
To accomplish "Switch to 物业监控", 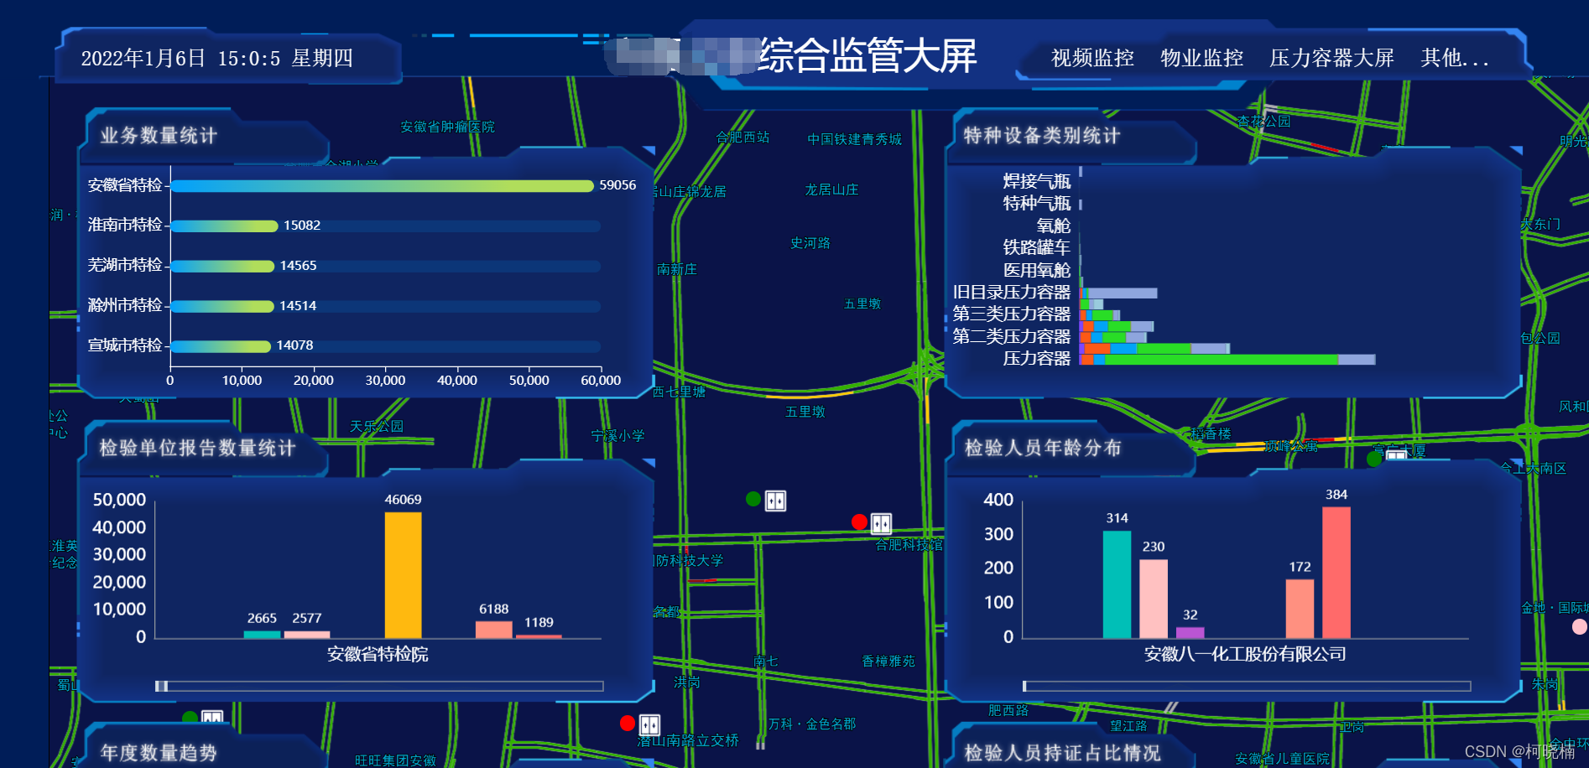I will 1201,59.
